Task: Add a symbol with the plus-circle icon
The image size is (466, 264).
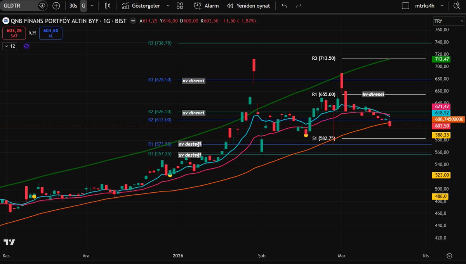Action: click(x=56, y=6)
